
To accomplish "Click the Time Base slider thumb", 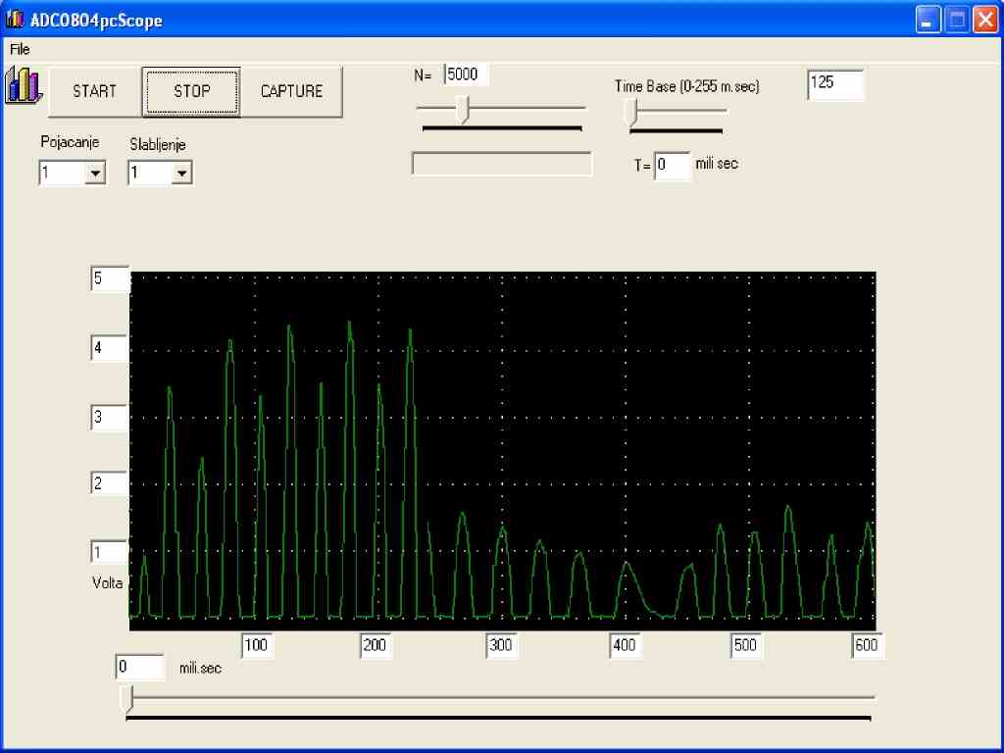I will [x=632, y=112].
